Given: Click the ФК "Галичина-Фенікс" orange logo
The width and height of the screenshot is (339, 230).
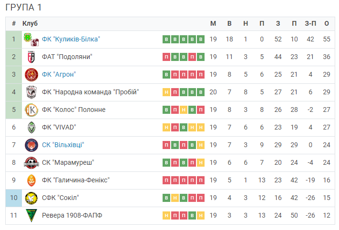Looking at the screenshot, I should tap(31, 180).
